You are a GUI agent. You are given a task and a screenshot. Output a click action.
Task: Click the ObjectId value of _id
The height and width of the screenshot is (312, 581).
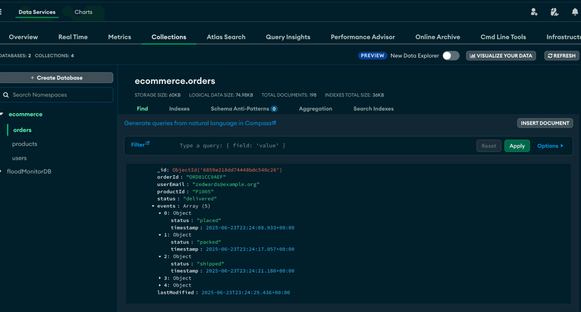click(227, 170)
